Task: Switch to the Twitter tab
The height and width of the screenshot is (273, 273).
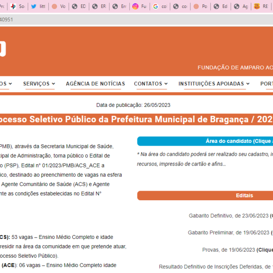Action: coord(38,6)
